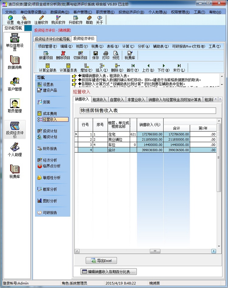Open the 税费(S) menu
228x288 pixels.
(97, 46)
